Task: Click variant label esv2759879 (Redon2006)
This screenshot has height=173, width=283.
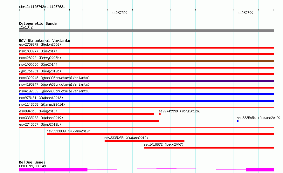Action: [x=40, y=44]
